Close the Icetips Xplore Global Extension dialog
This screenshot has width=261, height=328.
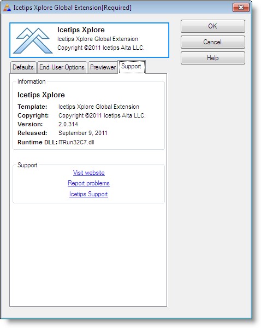click(x=241, y=8)
